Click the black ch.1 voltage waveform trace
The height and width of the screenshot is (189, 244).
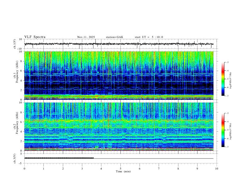pyautogui.click(x=119, y=44)
